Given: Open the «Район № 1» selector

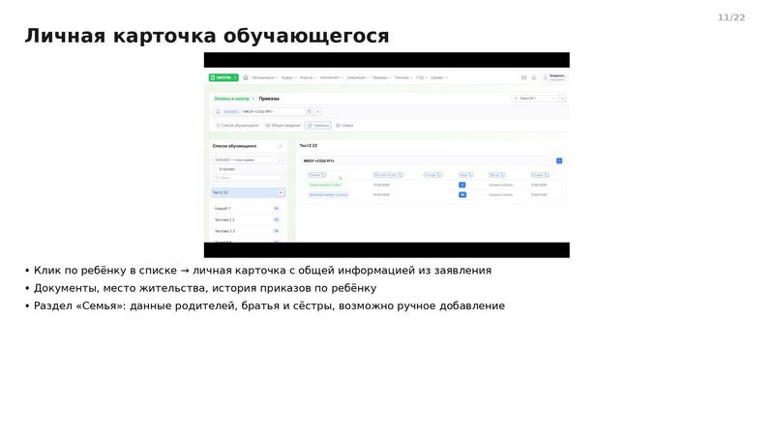Looking at the screenshot, I should [535, 99].
